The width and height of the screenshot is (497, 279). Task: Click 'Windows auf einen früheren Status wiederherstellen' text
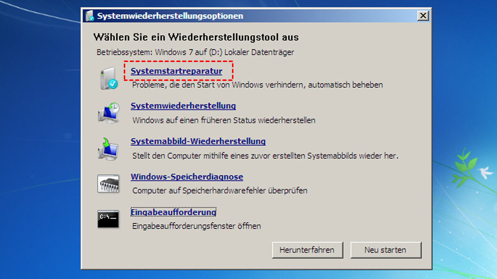click(224, 120)
